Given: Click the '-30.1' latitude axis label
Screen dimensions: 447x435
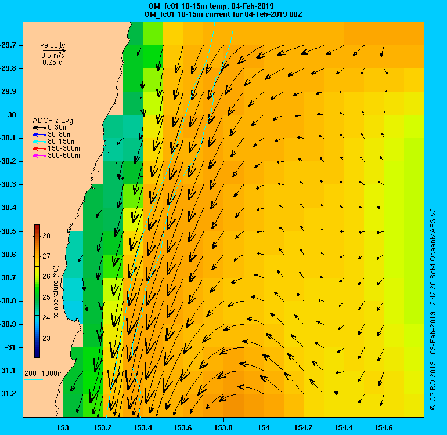Looking at the screenshot, I should [8, 138].
